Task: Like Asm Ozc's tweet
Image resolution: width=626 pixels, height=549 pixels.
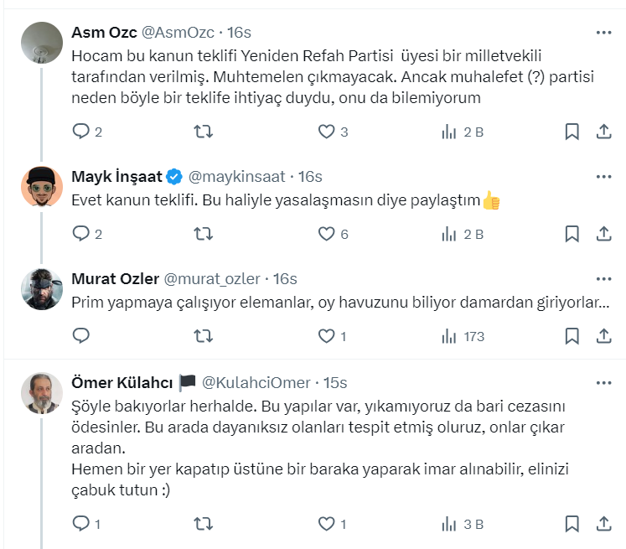Action: (x=326, y=132)
